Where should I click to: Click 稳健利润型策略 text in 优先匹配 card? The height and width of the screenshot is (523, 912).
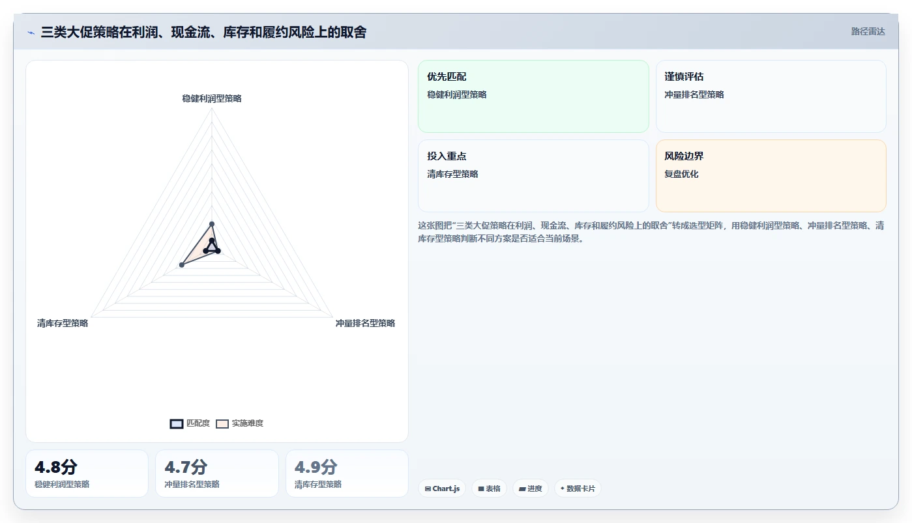click(x=457, y=94)
